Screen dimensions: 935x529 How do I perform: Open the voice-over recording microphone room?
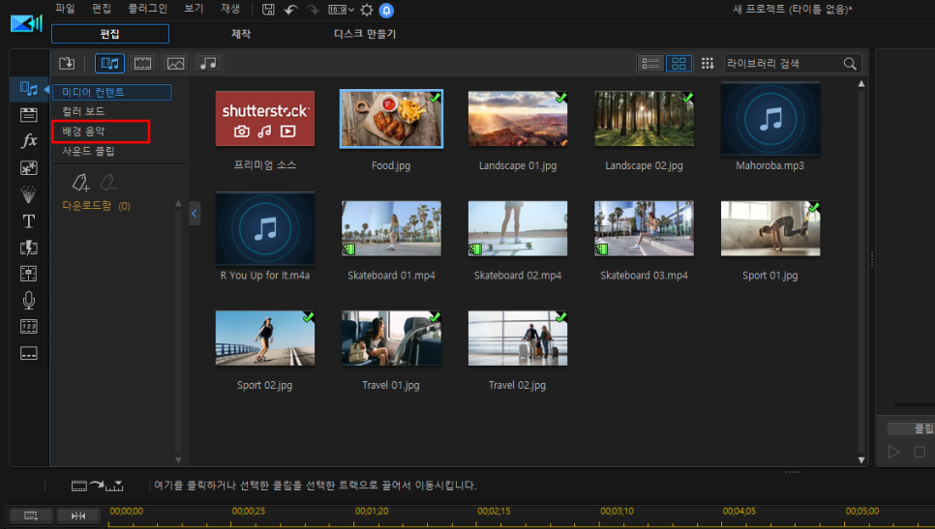pyautogui.click(x=29, y=300)
